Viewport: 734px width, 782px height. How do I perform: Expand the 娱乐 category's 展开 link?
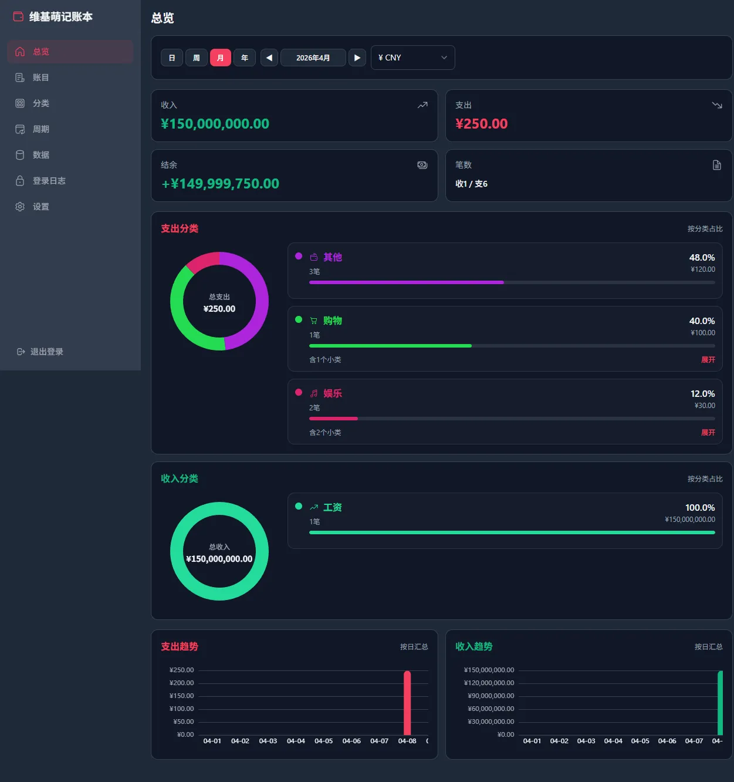(708, 433)
